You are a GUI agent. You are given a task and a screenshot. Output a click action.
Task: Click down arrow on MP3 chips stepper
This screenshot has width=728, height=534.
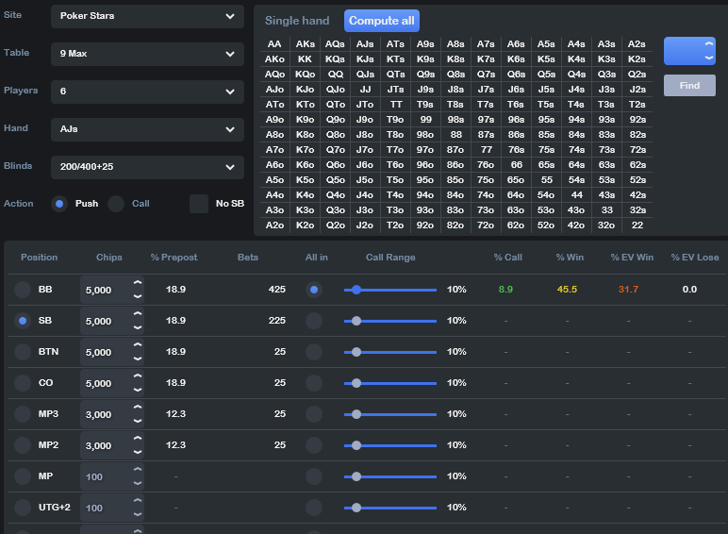point(138,420)
